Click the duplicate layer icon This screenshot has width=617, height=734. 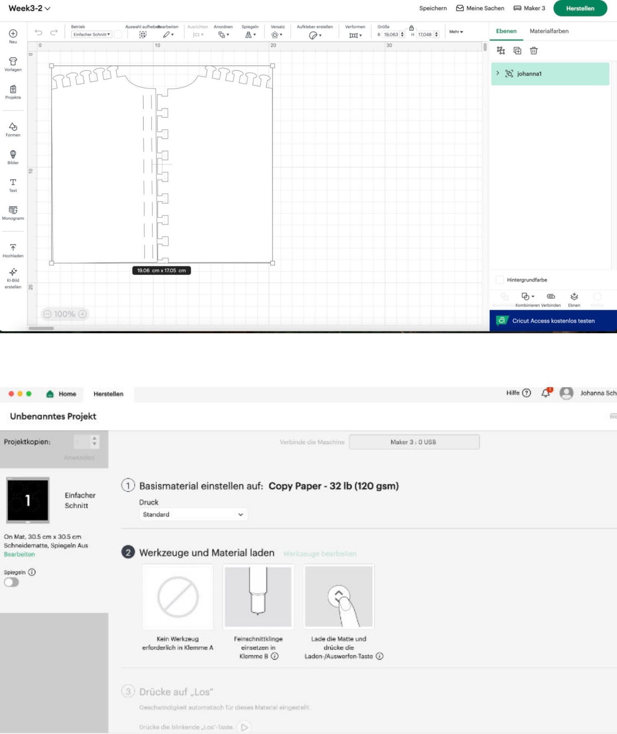pyautogui.click(x=517, y=51)
